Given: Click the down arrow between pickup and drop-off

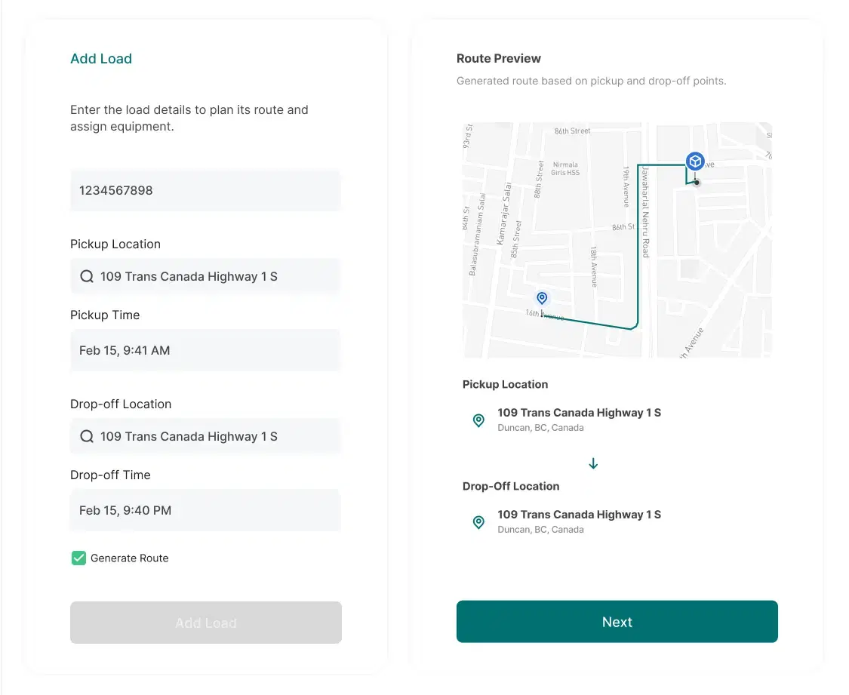Looking at the screenshot, I should [593, 463].
